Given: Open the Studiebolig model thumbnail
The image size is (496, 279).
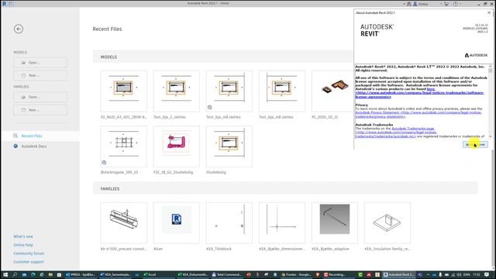Looking at the screenshot, I should click(229, 146).
